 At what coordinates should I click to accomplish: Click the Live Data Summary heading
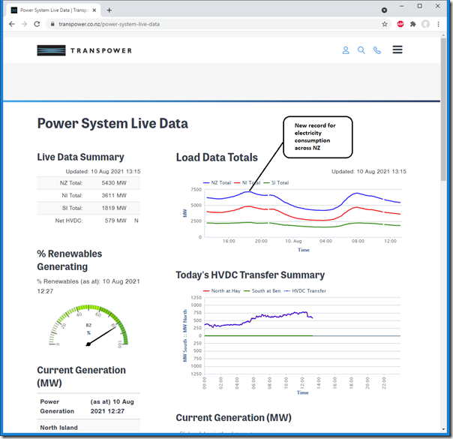tap(80, 158)
